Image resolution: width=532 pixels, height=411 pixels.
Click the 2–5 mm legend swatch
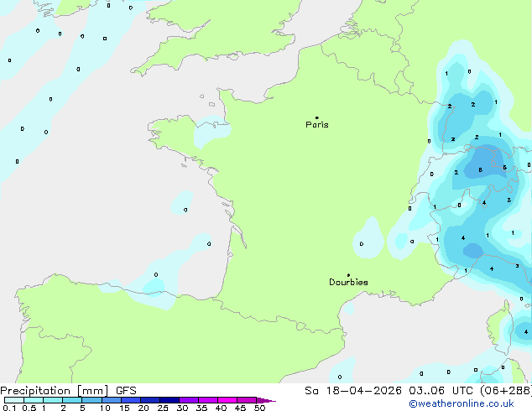coord(72,400)
